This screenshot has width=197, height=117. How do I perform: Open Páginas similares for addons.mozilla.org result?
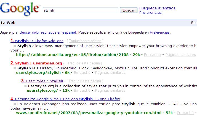[x=181, y=55]
